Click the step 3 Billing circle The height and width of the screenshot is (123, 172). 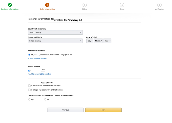[x=85, y=5]
